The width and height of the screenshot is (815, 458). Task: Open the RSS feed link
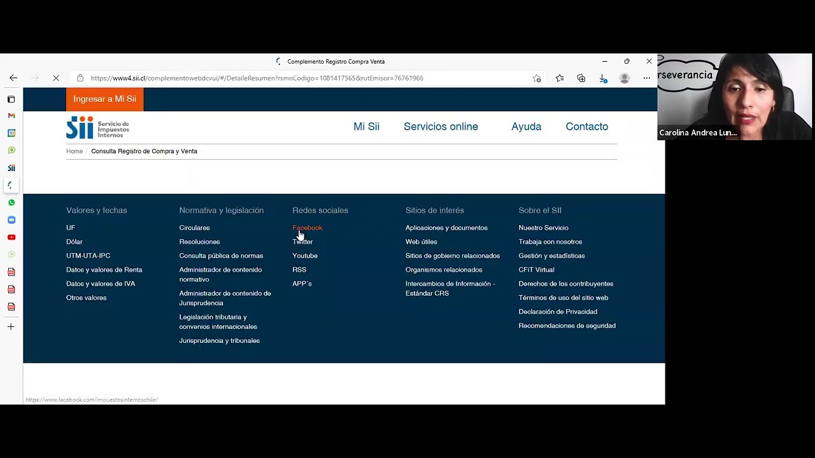point(299,270)
